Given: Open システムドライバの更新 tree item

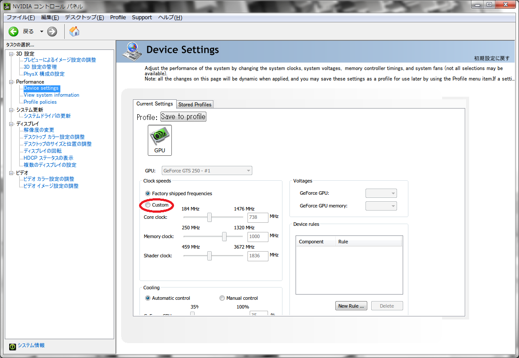Looking at the screenshot, I should point(47,116).
